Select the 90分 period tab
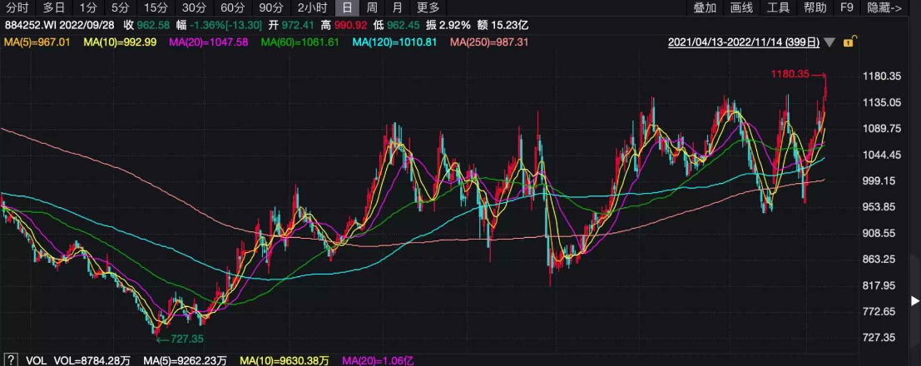 point(270,7)
